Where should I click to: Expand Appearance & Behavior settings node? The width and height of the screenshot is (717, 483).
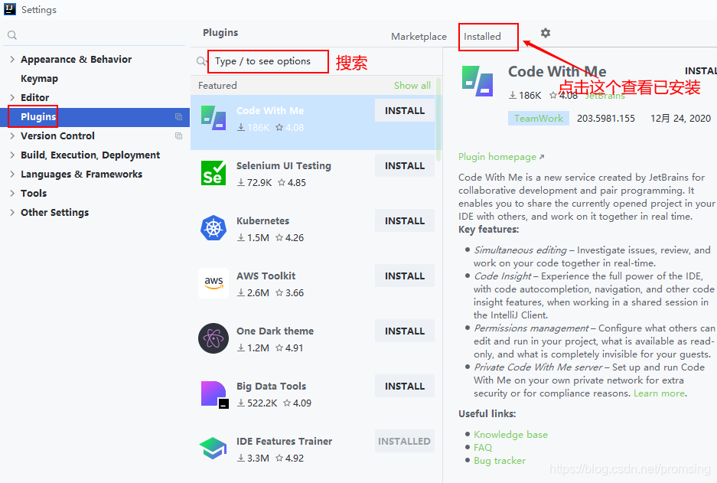coord(12,59)
